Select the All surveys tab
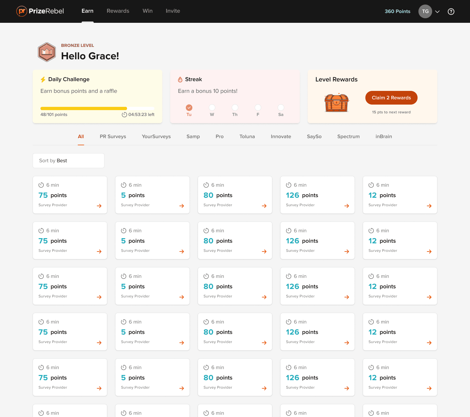 coord(81,137)
